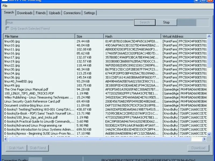215x161 pixels.
Task: Click the Connection Quality indicator bar
Action: [35, 159]
